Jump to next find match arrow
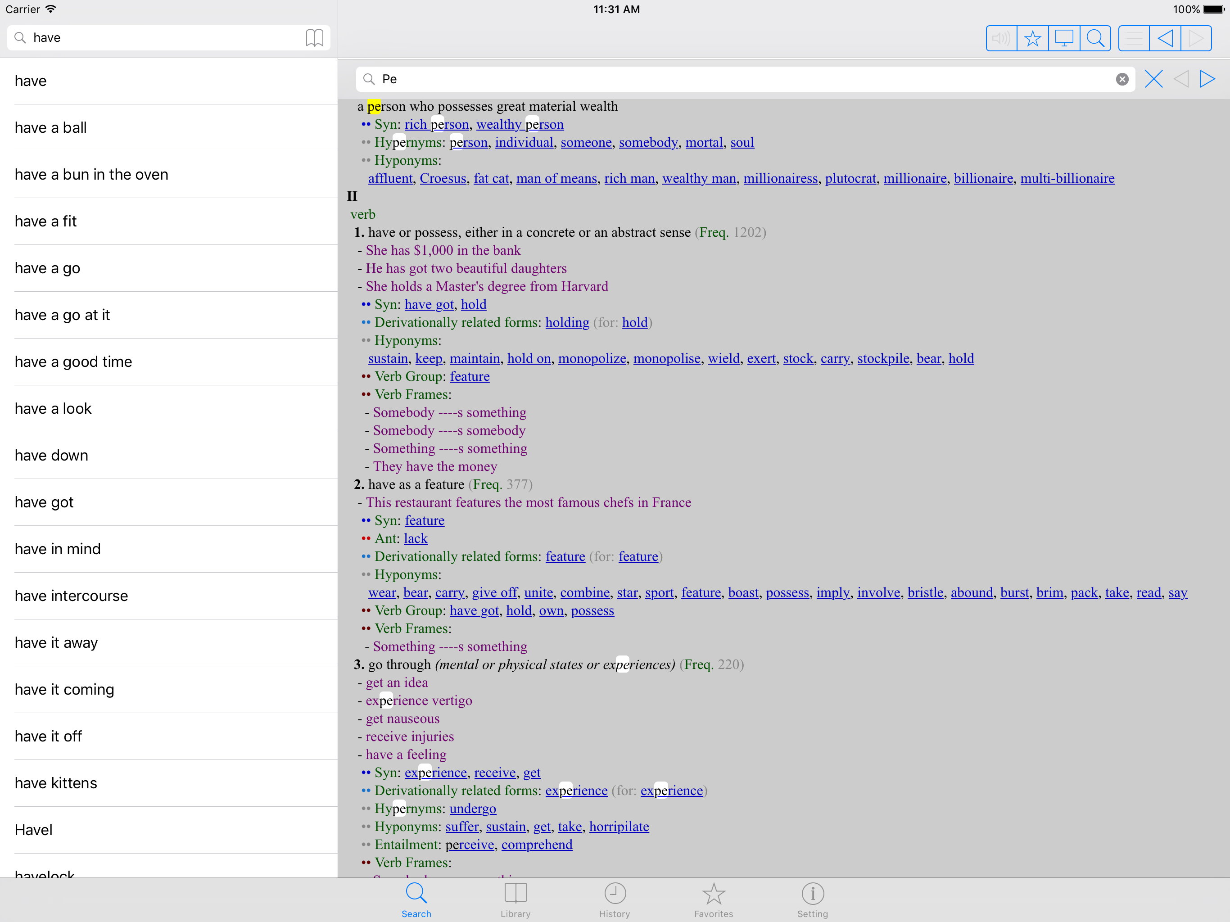Image resolution: width=1230 pixels, height=922 pixels. coord(1207,80)
